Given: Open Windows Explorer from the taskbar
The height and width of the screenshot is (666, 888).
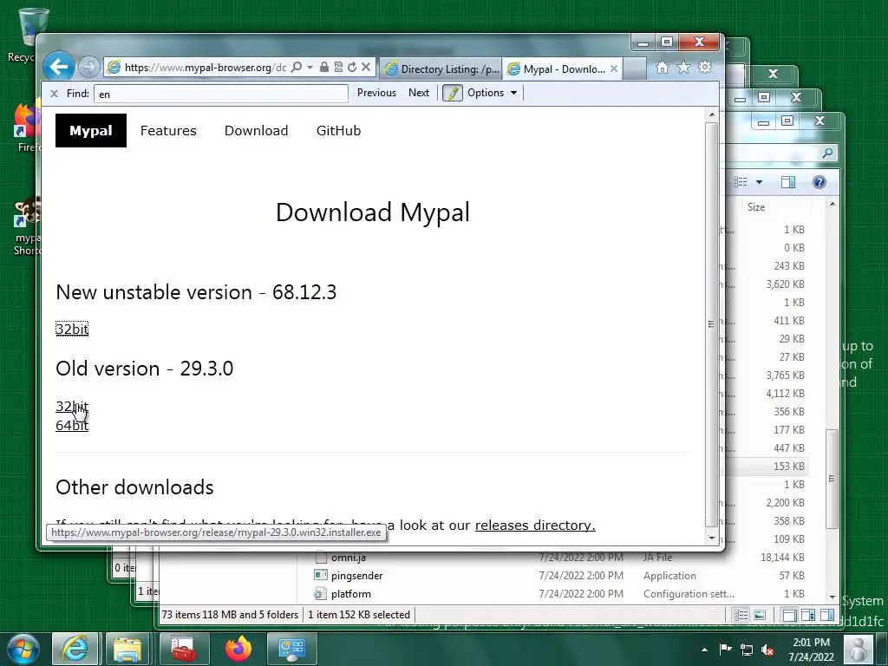Looking at the screenshot, I should [x=128, y=649].
